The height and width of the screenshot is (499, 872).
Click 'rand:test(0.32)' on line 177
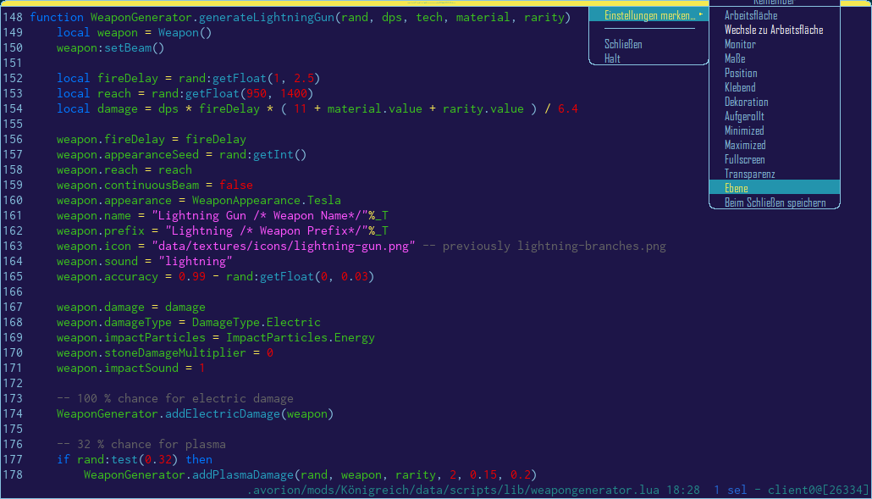[127, 459]
